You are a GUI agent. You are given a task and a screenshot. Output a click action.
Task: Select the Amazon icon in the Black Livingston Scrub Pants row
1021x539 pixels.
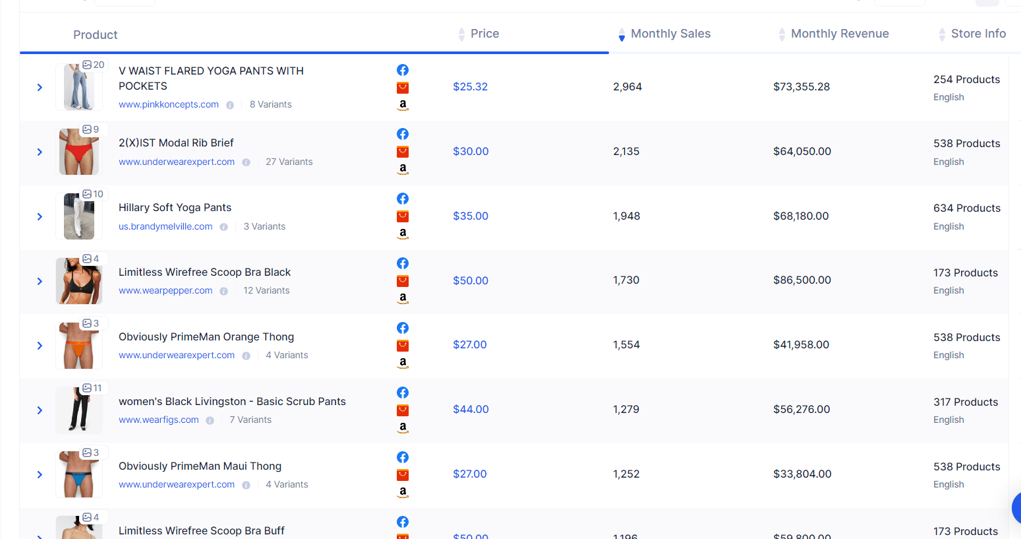(402, 427)
